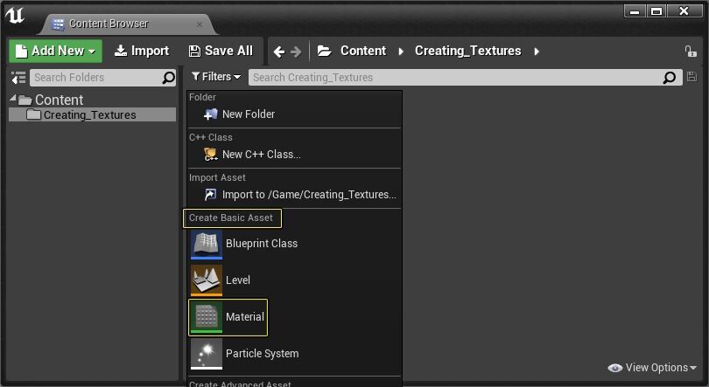Navigate back with the left arrow
709x387 pixels.
pos(279,52)
